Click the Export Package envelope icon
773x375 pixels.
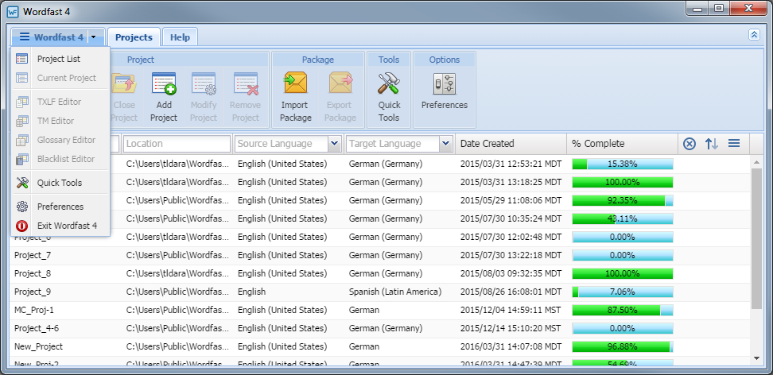[x=340, y=83]
